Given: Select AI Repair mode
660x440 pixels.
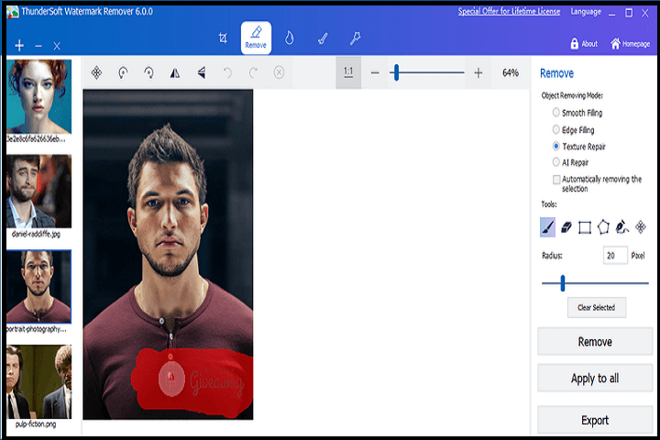Looking at the screenshot, I should [556, 162].
